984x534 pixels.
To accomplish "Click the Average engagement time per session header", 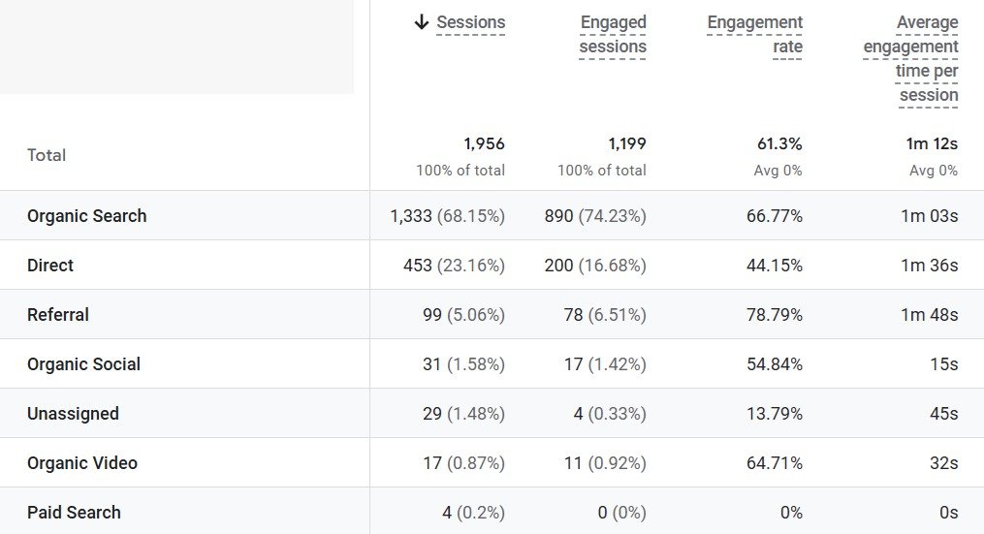I will click(x=910, y=58).
